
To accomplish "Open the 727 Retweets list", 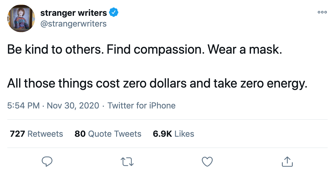I will coord(36,134).
